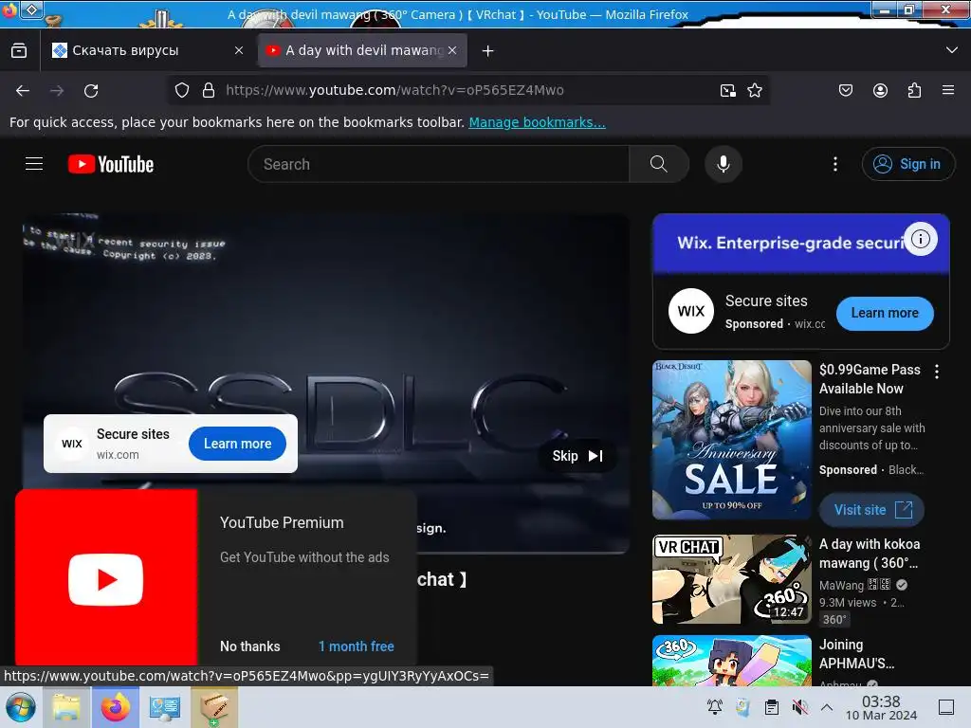Open file manager in taskbar
The width and height of the screenshot is (971, 728).
pyautogui.click(x=66, y=707)
